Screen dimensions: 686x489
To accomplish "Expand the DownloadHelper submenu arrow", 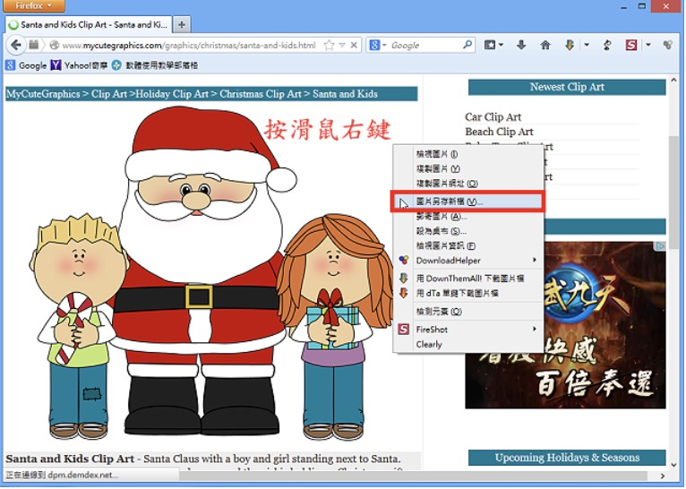I will coord(535,260).
